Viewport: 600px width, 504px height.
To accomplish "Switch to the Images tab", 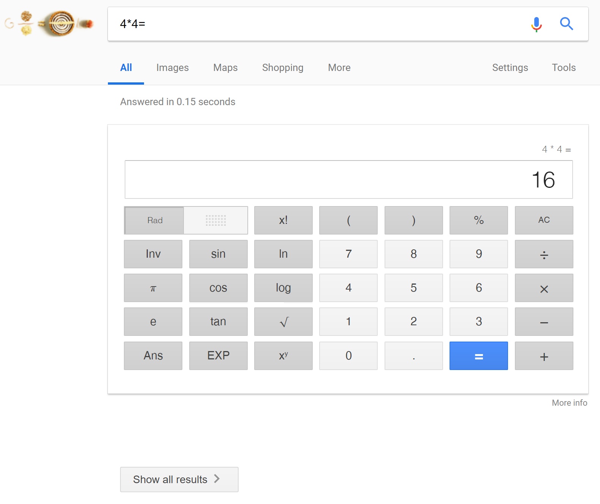I will coord(173,68).
